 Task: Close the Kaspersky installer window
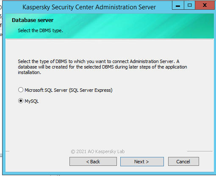205,5
